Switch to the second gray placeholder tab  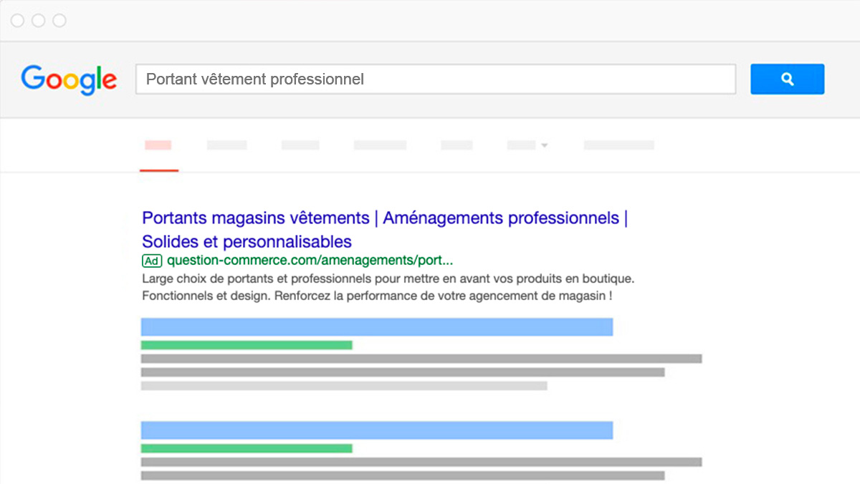[x=300, y=145]
